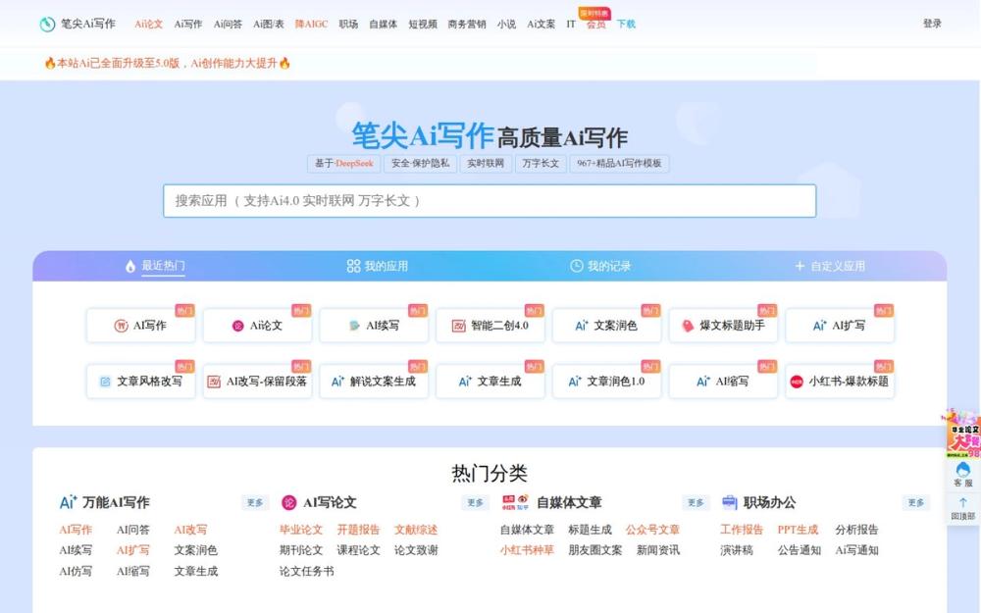This screenshot has width=981, height=613.
Task: Open the 朋友圈文案 link
Action: click(x=595, y=550)
